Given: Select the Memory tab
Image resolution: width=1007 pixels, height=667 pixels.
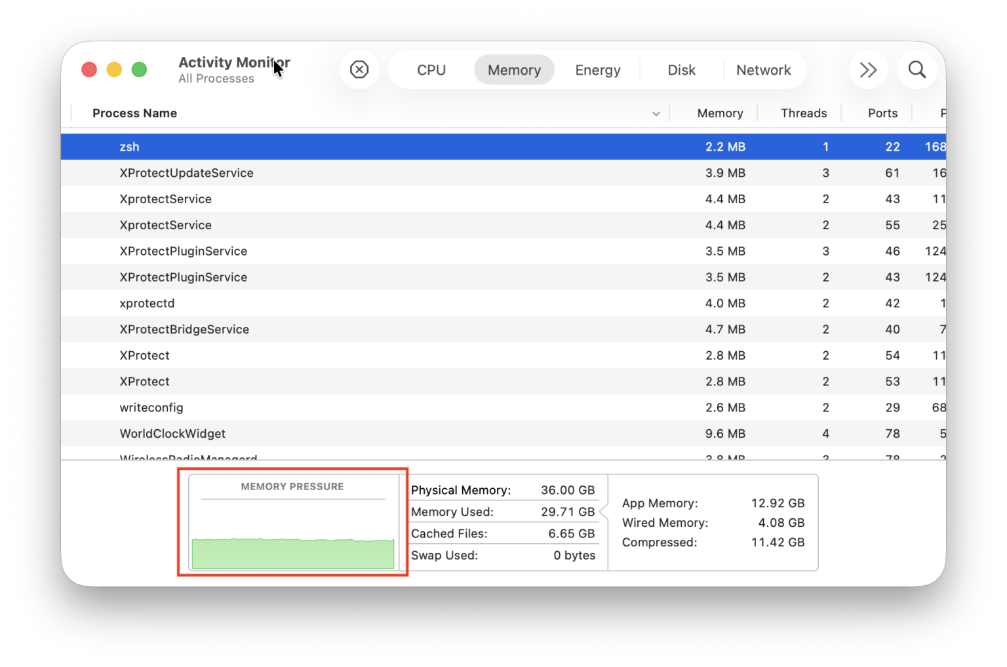Looking at the screenshot, I should 514,70.
